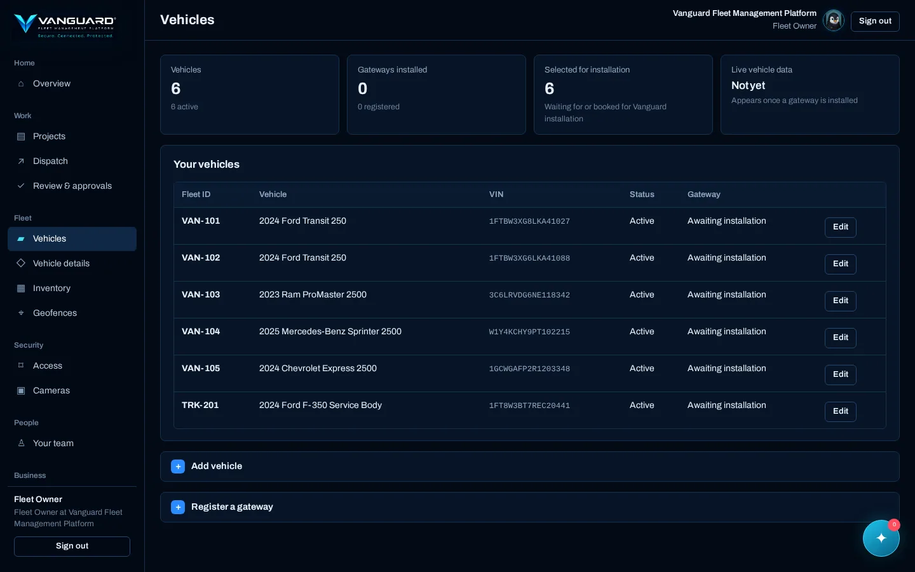Click the Vehicles icon in the sidebar
Screen dimensions: 915x572
pyautogui.click(x=21, y=239)
